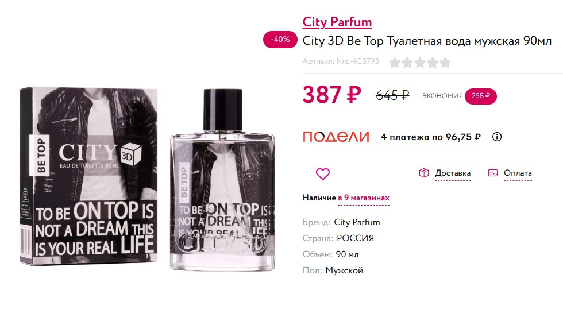Click the Подели installment logo
This screenshot has width=563, height=317.
pos(336,137)
